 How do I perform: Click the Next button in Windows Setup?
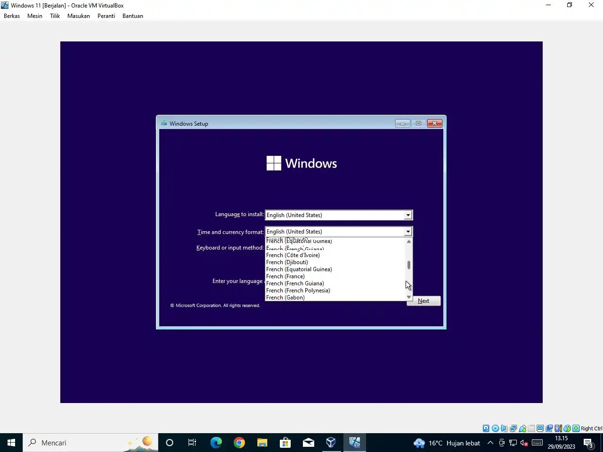click(x=424, y=301)
